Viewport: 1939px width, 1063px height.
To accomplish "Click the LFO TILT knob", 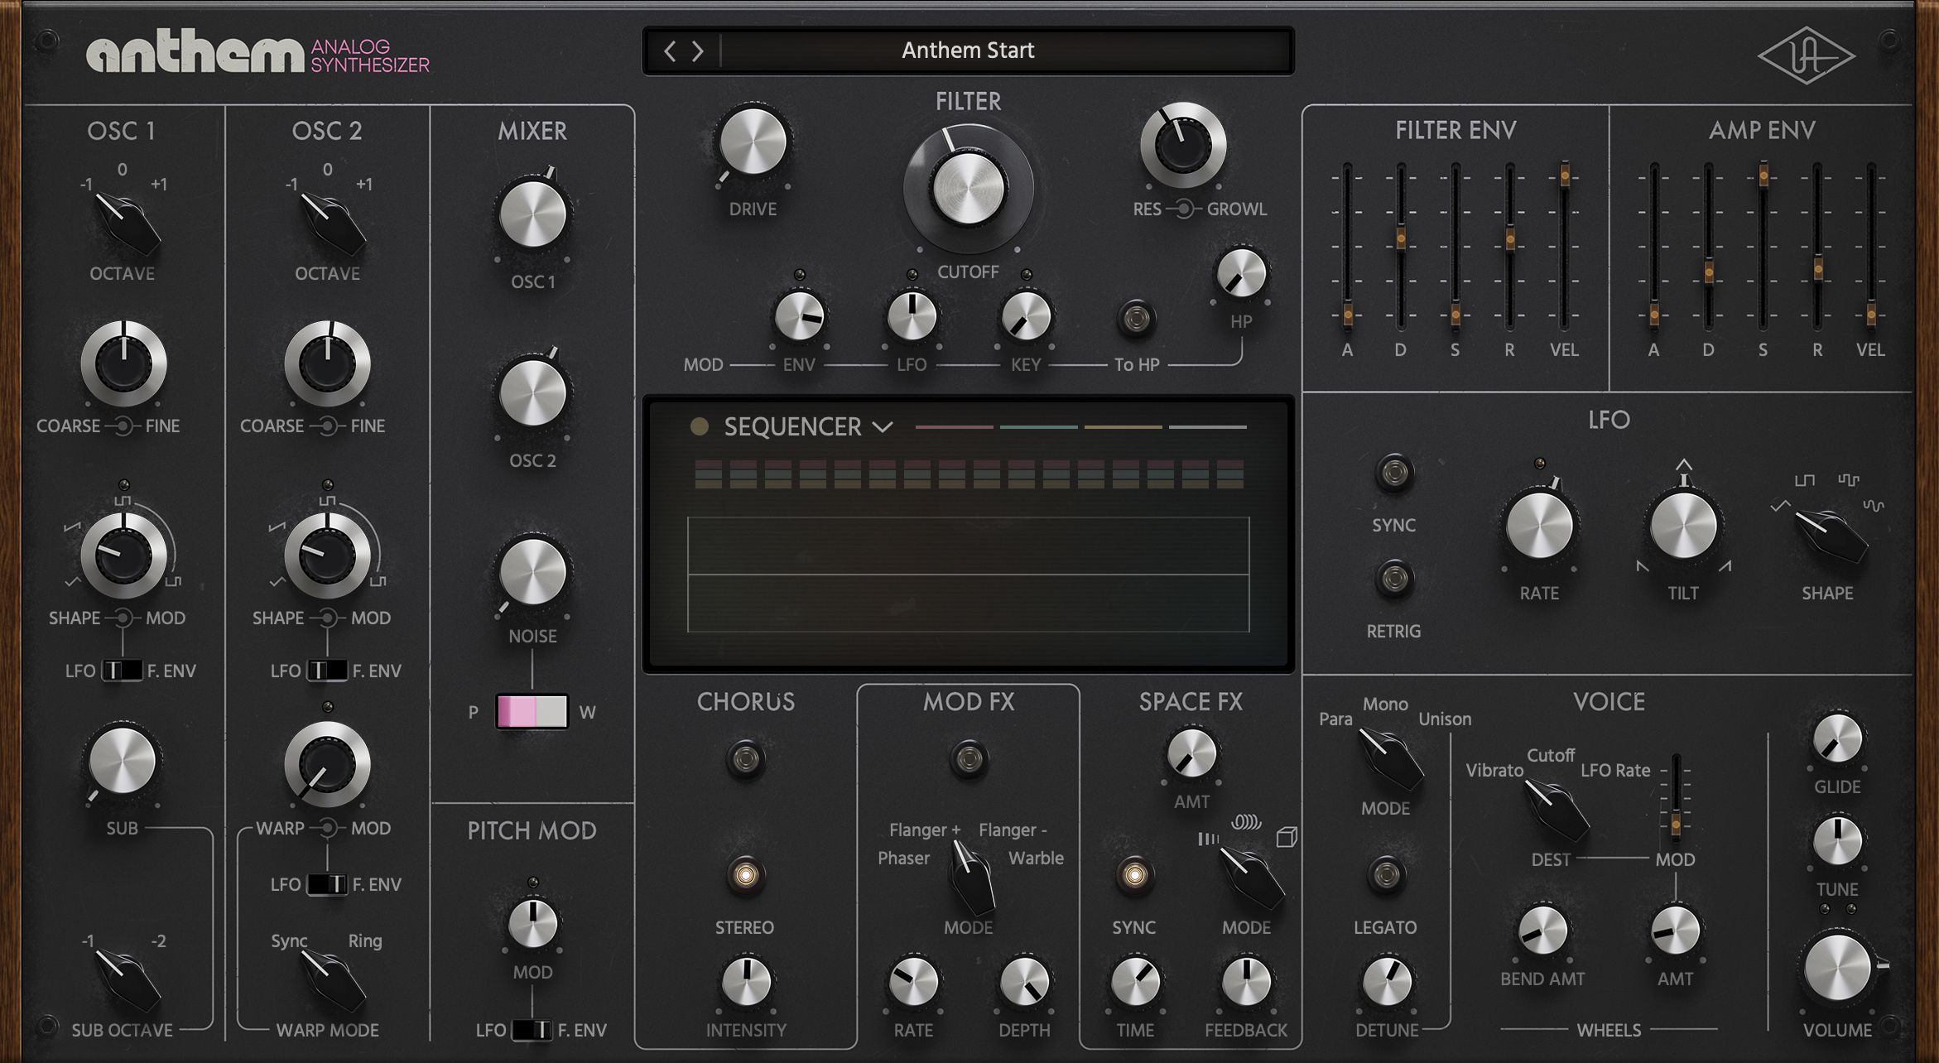I will (1683, 527).
